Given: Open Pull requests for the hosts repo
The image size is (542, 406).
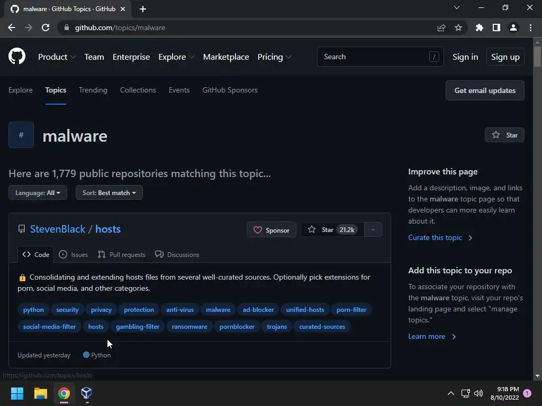Looking at the screenshot, I should click(122, 254).
